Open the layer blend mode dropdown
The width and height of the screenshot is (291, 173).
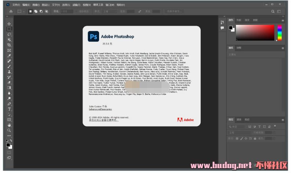[239, 133]
